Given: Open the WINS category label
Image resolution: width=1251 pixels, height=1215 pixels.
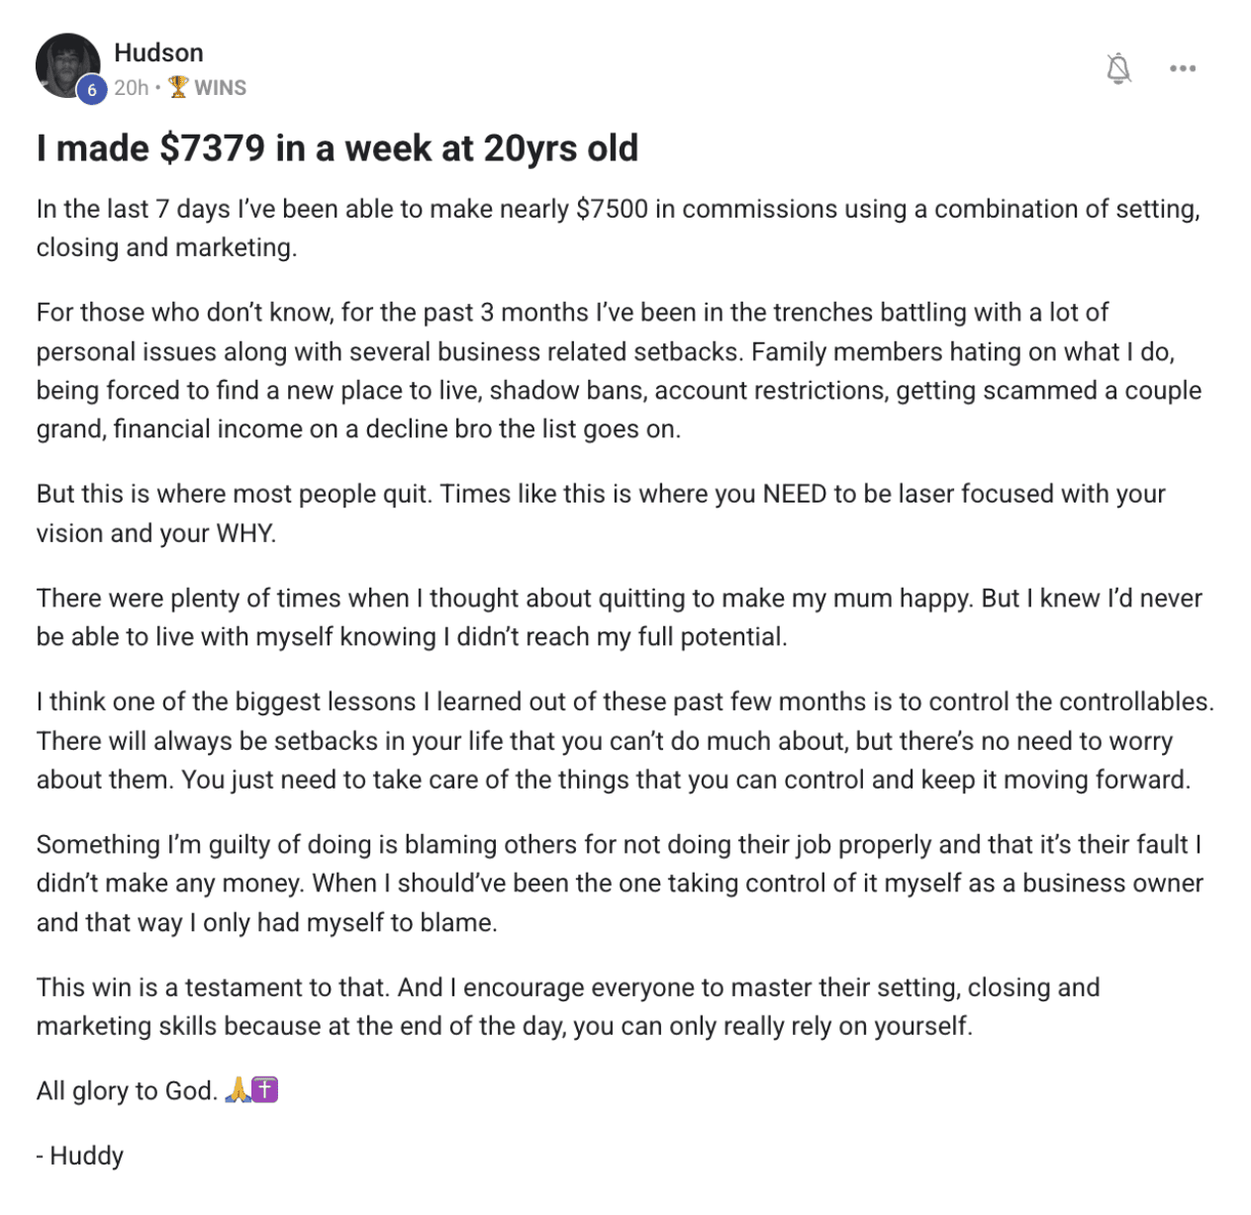Looking at the screenshot, I should (220, 88).
